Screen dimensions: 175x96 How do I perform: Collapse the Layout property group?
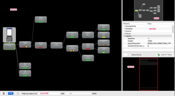pyautogui.click(x=125, y=36)
